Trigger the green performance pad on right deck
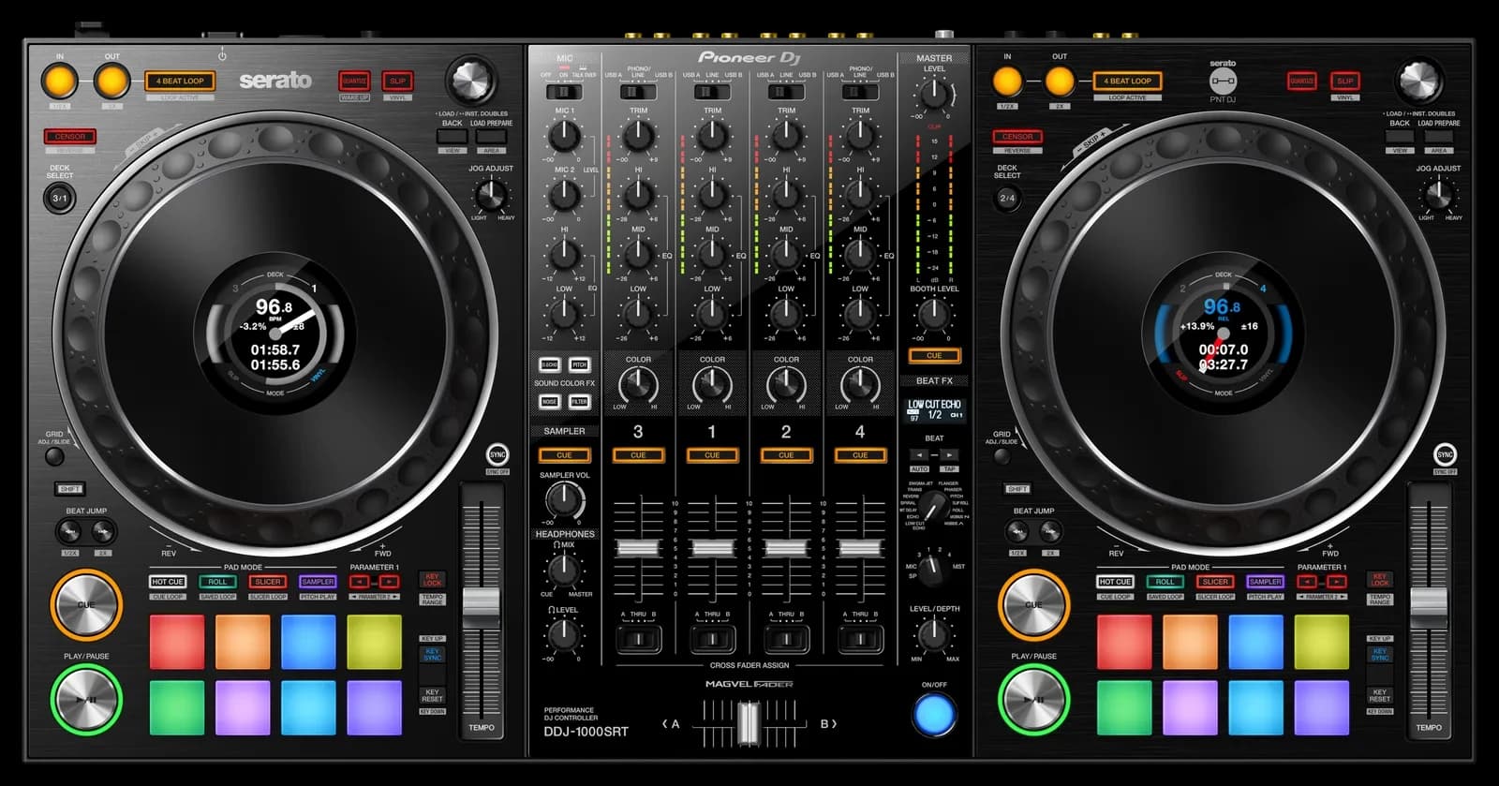Image resolution: width=1499 pixels, height=786 pixels. coord(1124,707)
